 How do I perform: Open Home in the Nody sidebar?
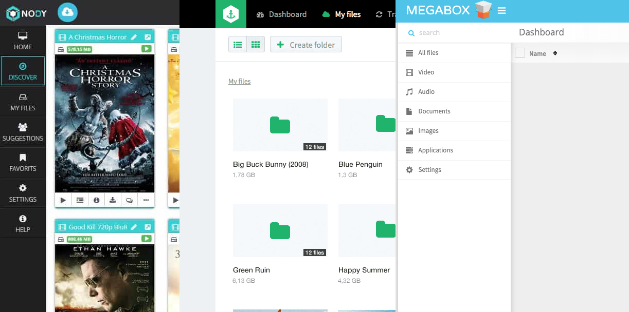click(23, 41)
